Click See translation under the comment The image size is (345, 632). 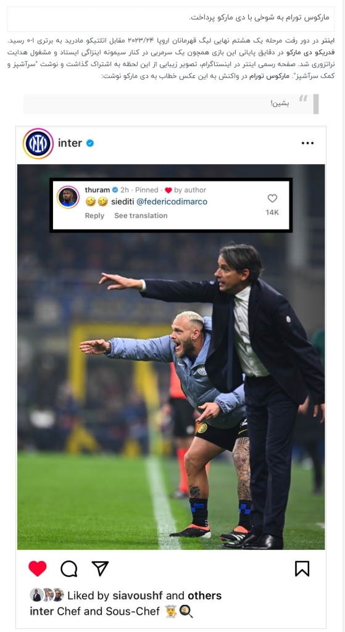pos(141,215)
